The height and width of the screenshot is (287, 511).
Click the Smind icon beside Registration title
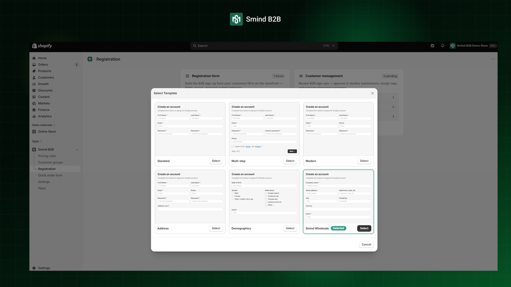tap(90, 59)
